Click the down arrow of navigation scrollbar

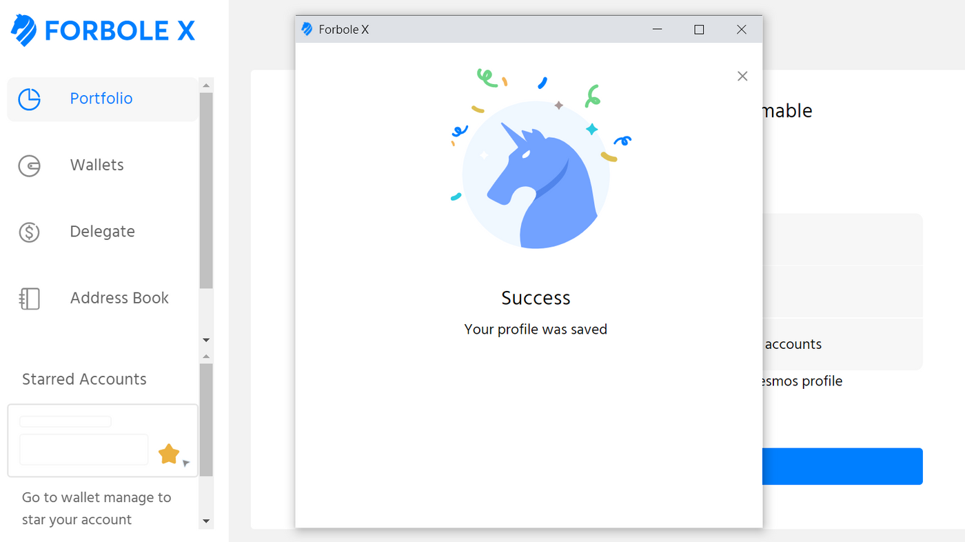coord(205,340)
